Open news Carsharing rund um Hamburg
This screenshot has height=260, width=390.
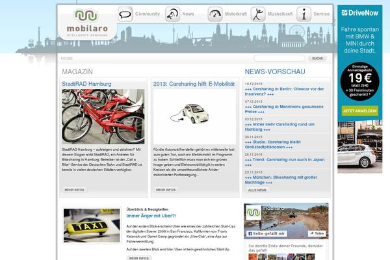pyautogui.click(x=279, y=127)
